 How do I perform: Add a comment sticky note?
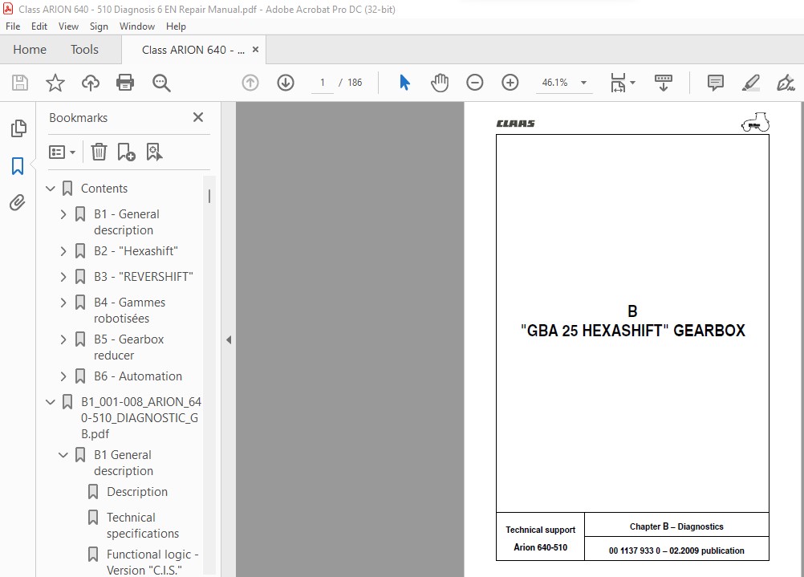tap(715, 83)
